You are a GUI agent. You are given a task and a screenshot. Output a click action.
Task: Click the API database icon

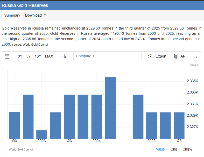tap(176, 56)
